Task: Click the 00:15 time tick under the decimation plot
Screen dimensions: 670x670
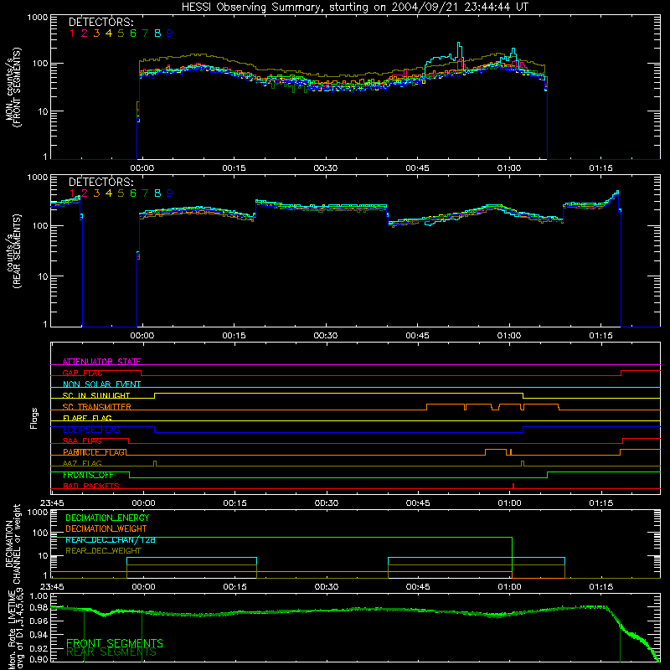Action: (234, 587)
